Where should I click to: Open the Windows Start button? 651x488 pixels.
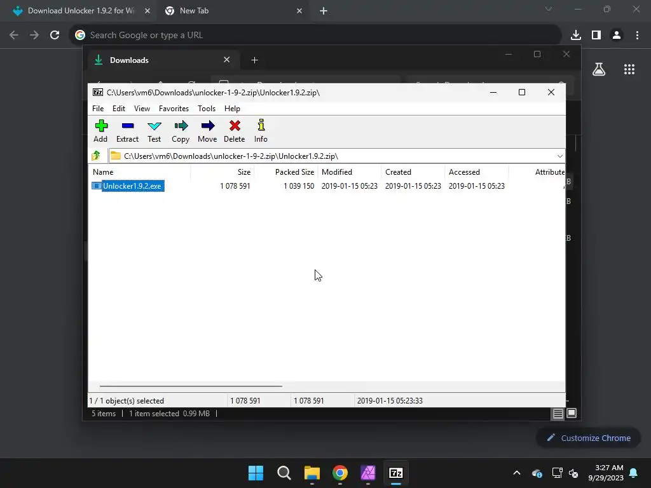[x=256, y=473]
